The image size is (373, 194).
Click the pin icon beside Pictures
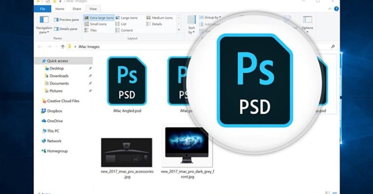[90, 91]
